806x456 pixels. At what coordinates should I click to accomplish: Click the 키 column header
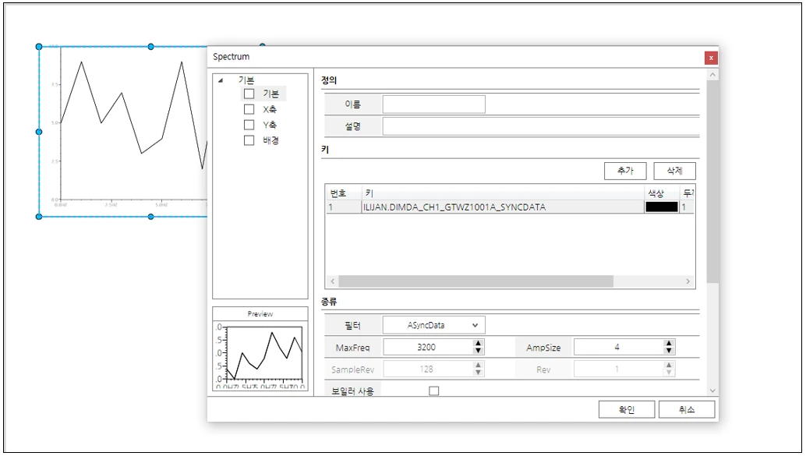[504, 193]
